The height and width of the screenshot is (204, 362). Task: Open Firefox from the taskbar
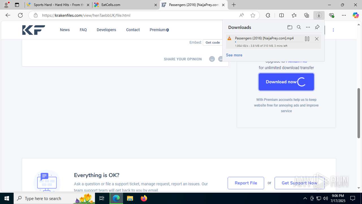tap(144, 198)
